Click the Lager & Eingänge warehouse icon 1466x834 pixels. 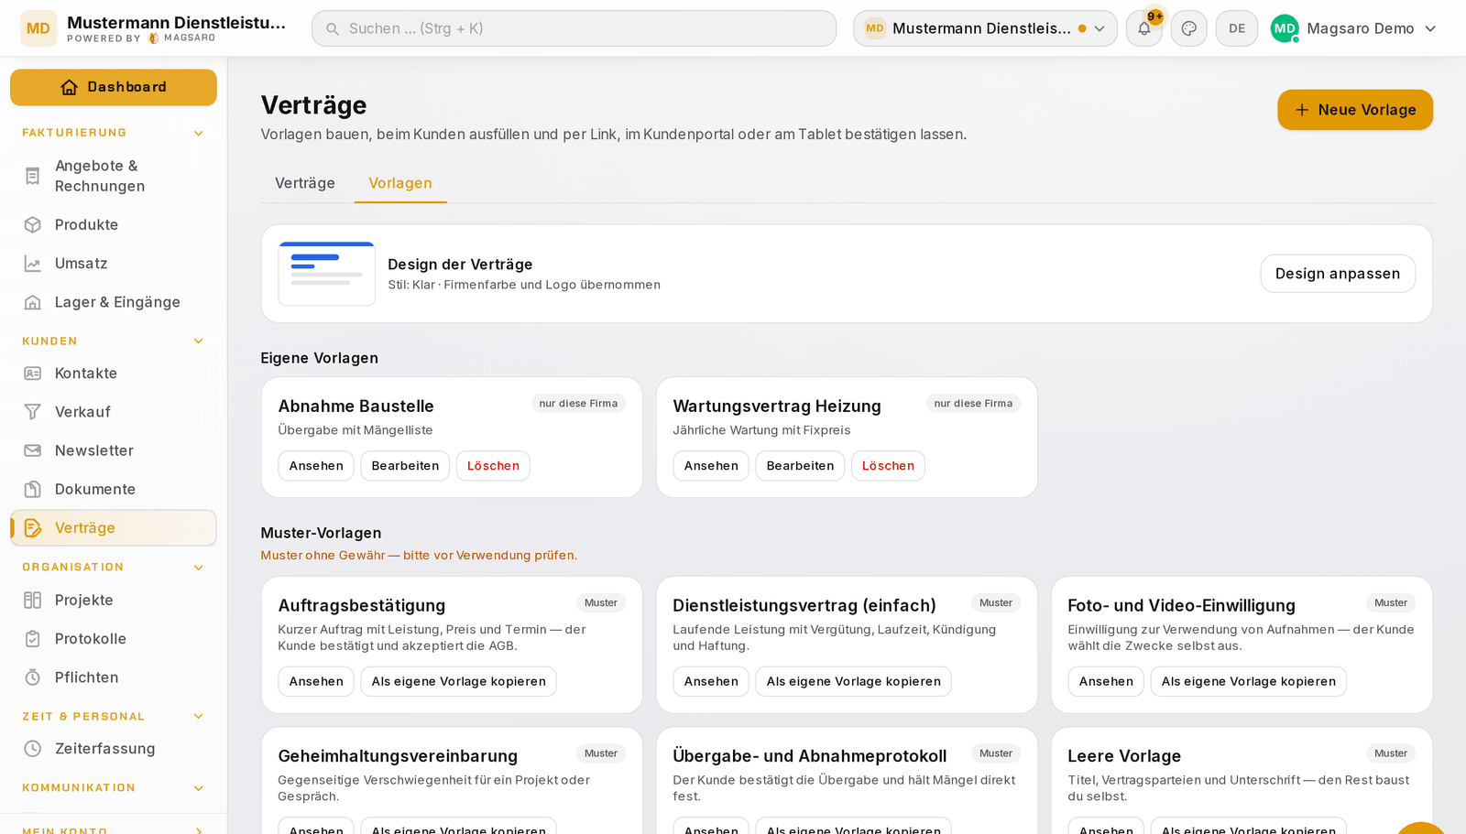click(33, 302)
